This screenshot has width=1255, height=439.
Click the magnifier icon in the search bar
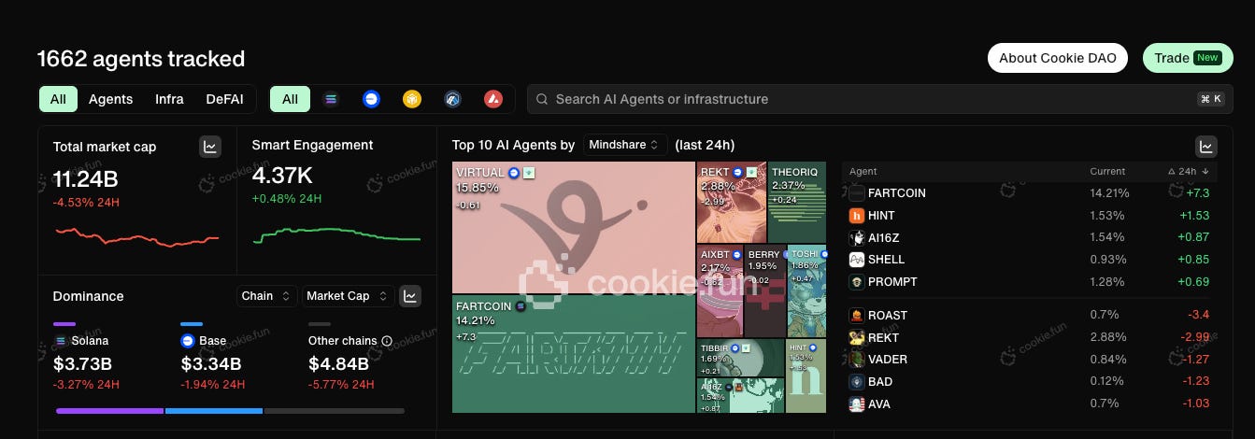543,99
